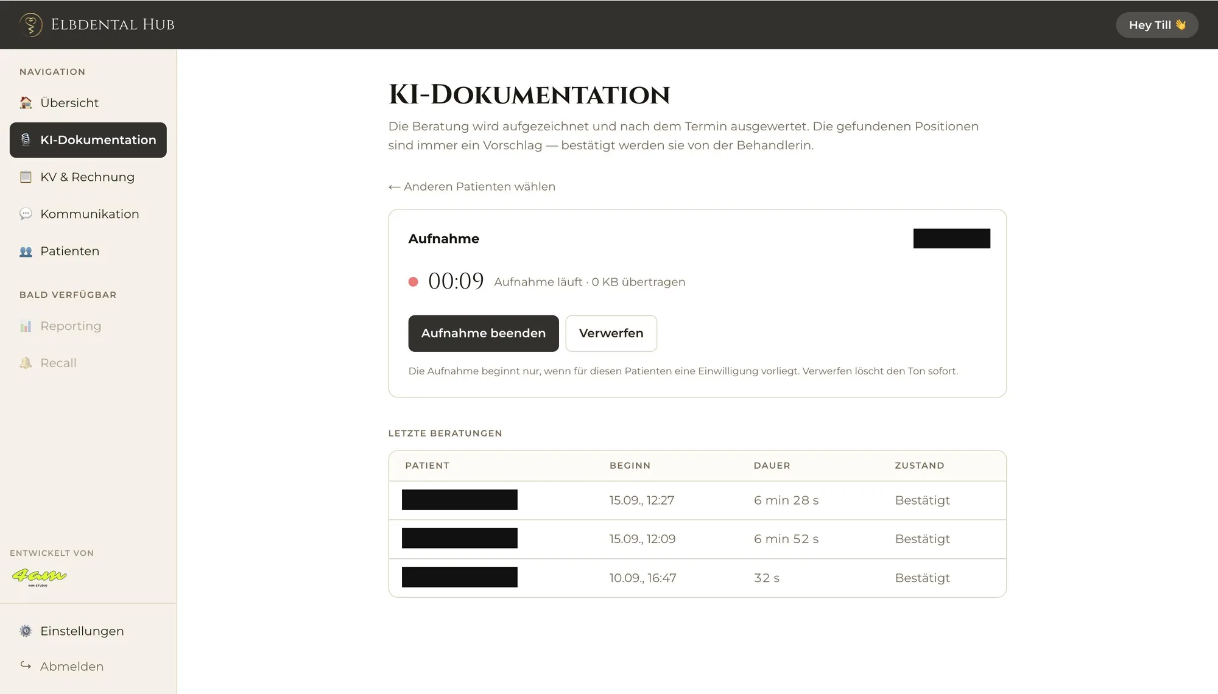The height and width of the screenshot is (694, 1218).
Task: Open the Übersicht navigation item
Action: [88, 103]
